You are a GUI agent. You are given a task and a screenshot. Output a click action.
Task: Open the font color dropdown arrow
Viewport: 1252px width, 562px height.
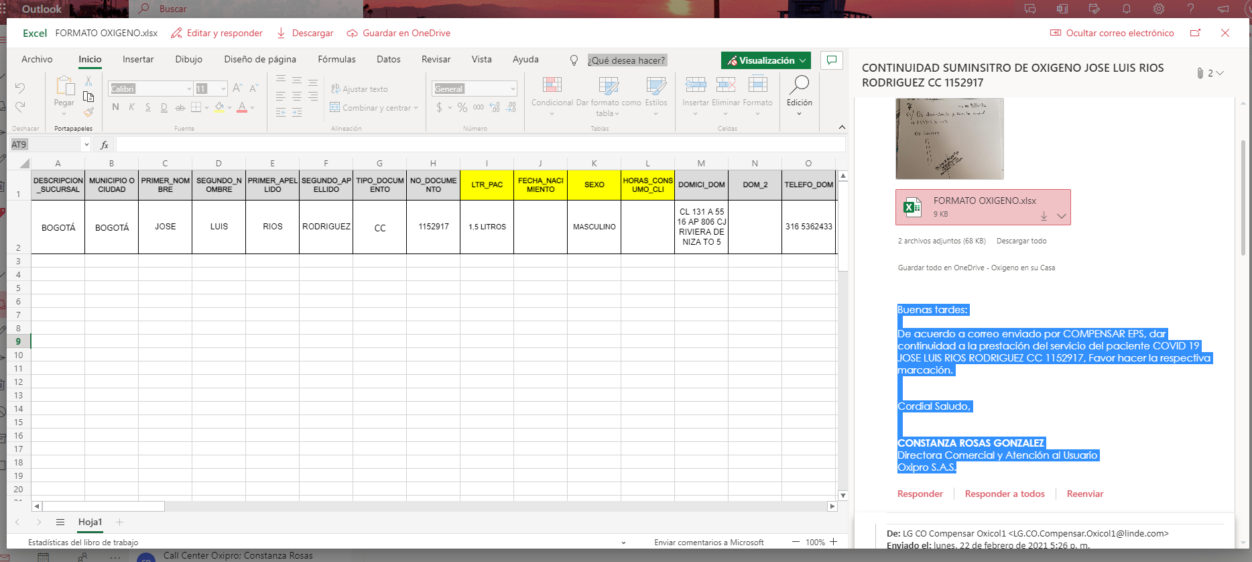252,107
